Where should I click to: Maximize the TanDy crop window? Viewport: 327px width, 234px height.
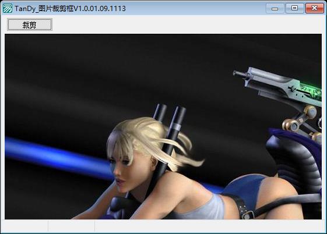295,8
